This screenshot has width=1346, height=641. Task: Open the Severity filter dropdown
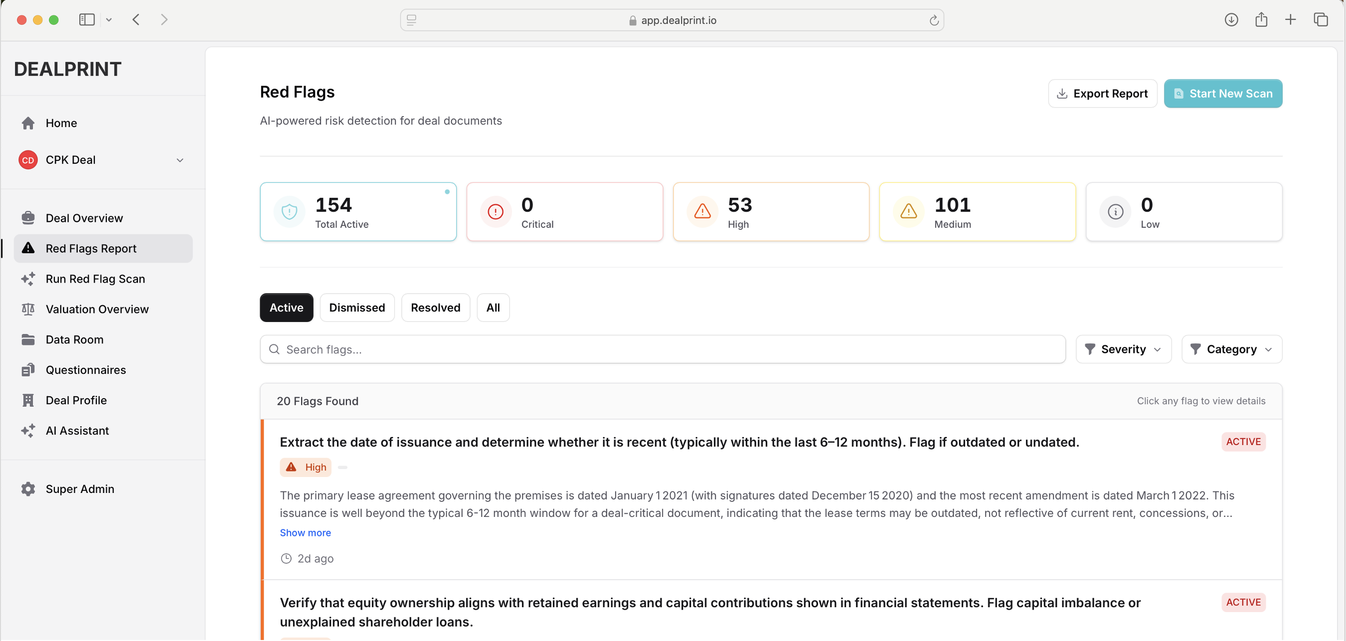[x=1123, y=349]
